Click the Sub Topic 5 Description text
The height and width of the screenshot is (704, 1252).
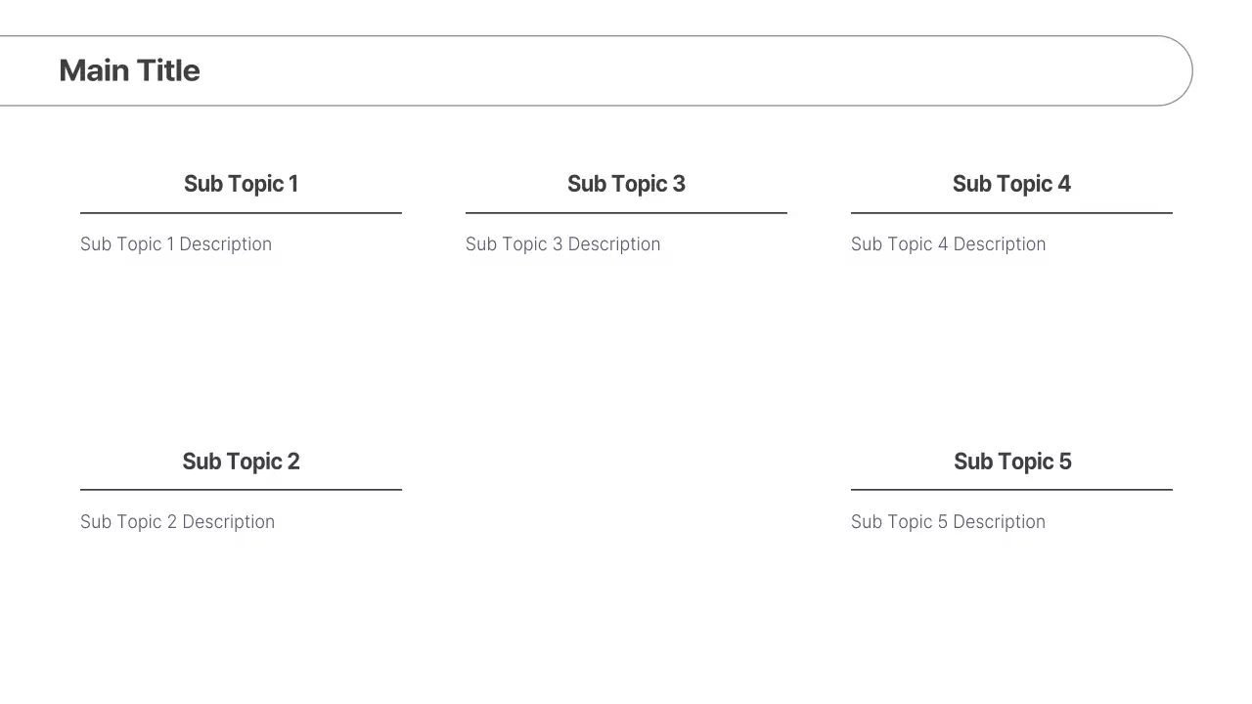948,522
